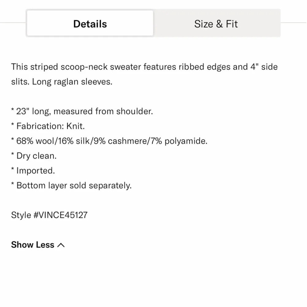Click the Imported bullet line
Viewport: 307px width, 307px height.
pyautogui.click(x=33, y=170)
